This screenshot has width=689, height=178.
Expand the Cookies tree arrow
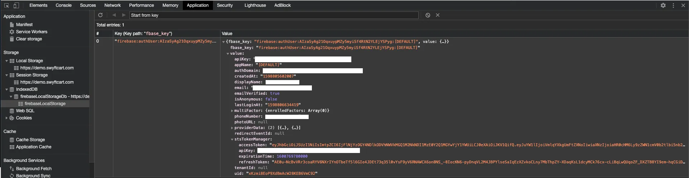(6, 118)
